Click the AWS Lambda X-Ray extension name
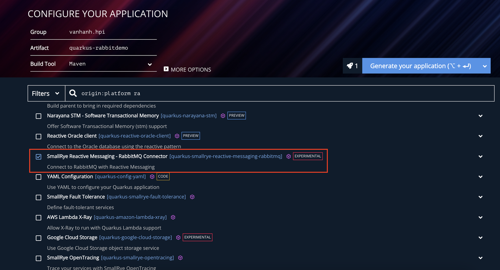This screenshot has width=500, height=270. pos(69,217)
